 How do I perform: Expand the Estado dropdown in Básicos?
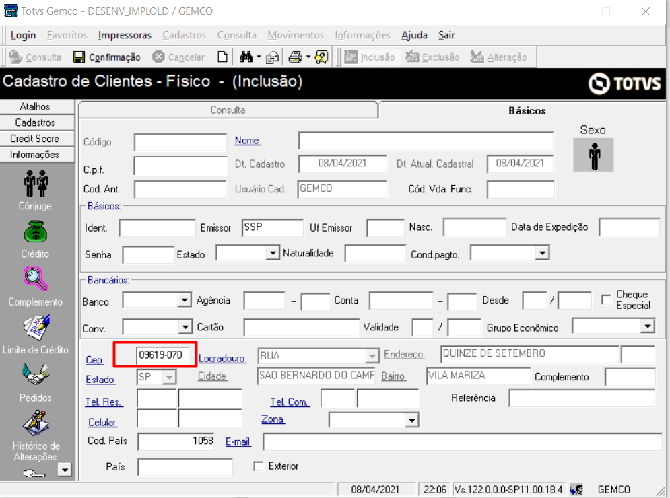click(x=273, y=253)
